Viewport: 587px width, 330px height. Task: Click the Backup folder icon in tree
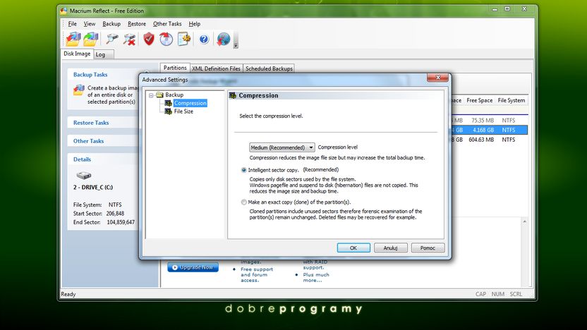pyautogui.click(x=160, y=95)
